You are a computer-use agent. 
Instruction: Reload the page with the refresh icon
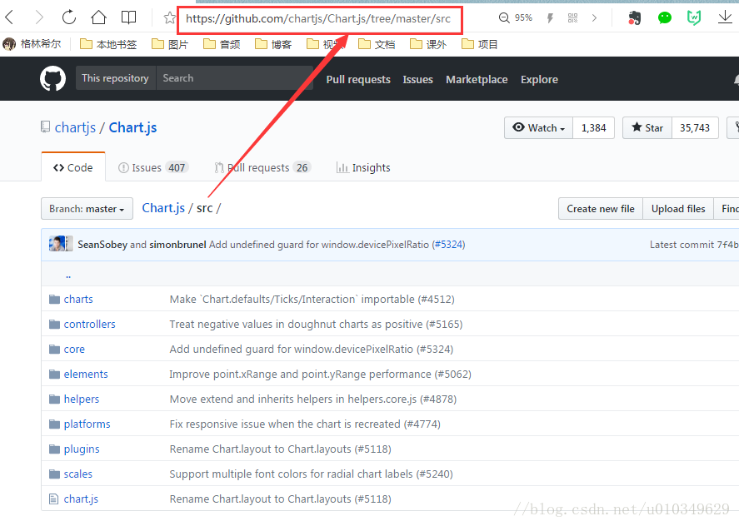click(x=69, y=17)
